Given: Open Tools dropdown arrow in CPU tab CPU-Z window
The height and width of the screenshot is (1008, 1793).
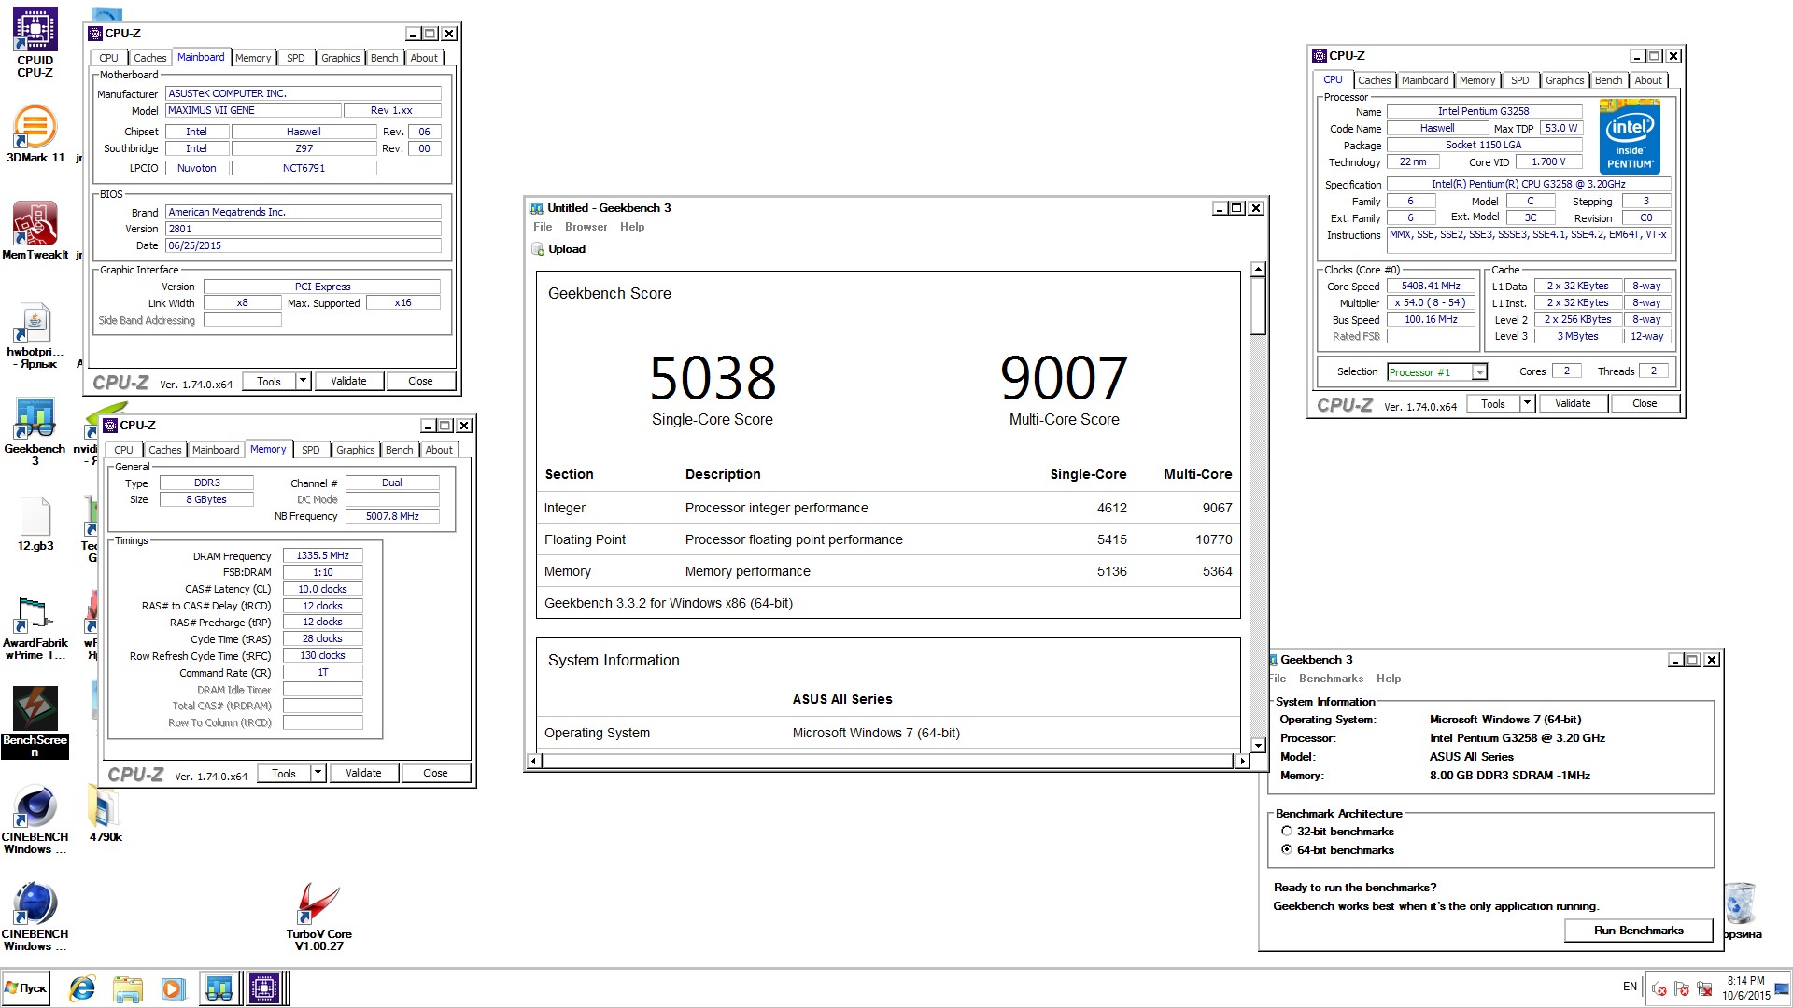Looking at the screenshot, I should pyautogui.click(x=1527, y=403).
